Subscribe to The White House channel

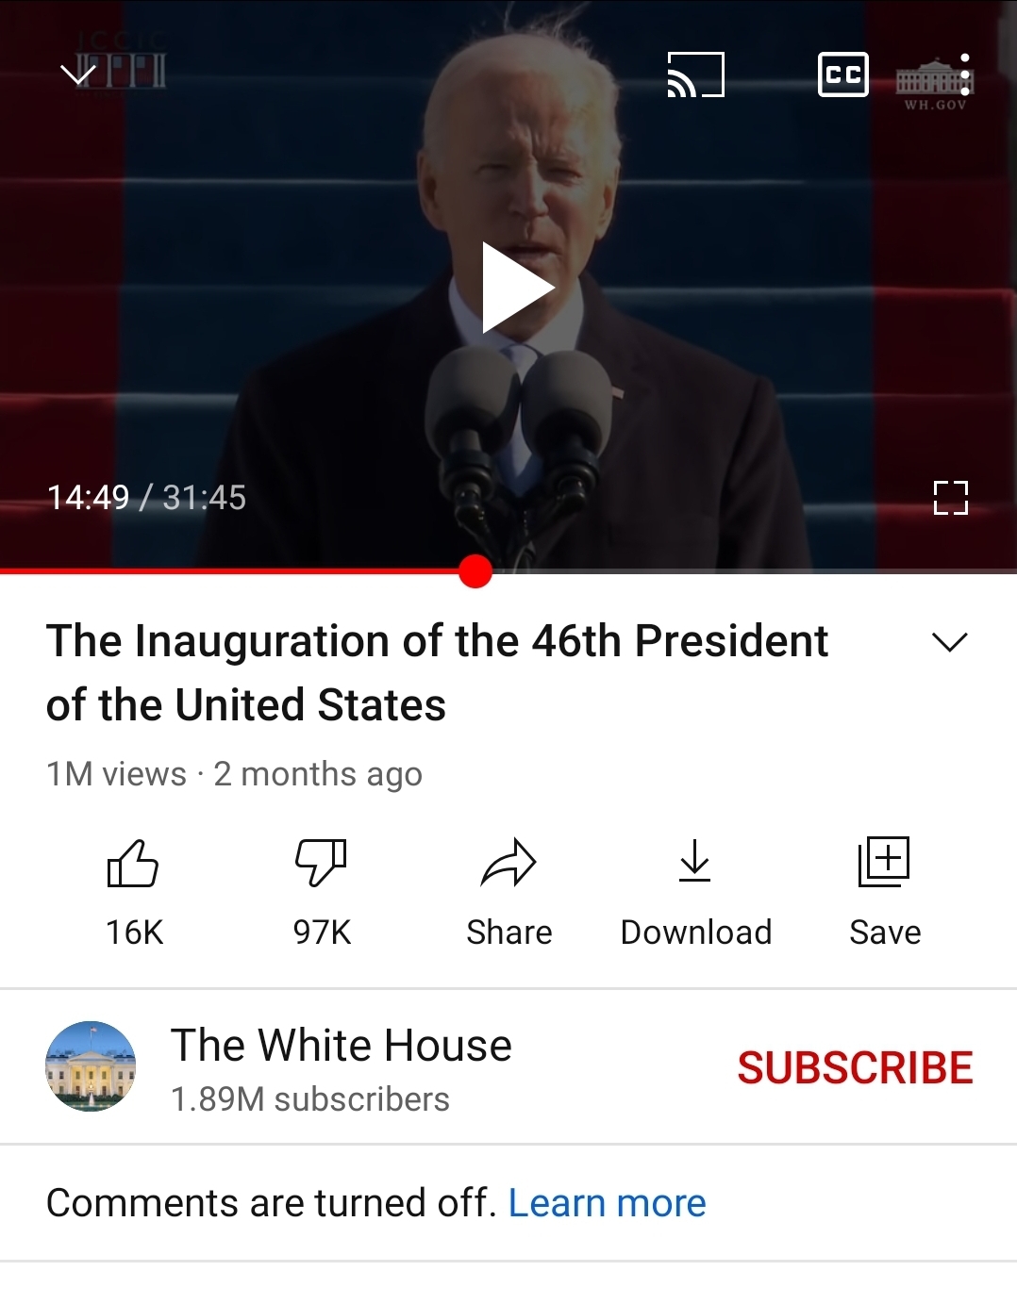855,1067
